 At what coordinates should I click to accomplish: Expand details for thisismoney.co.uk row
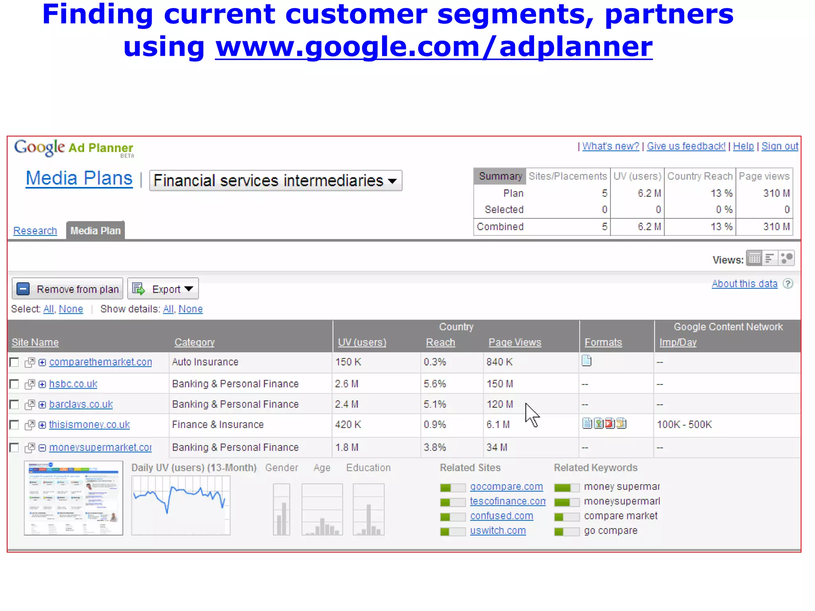click(x=42, y=425)
